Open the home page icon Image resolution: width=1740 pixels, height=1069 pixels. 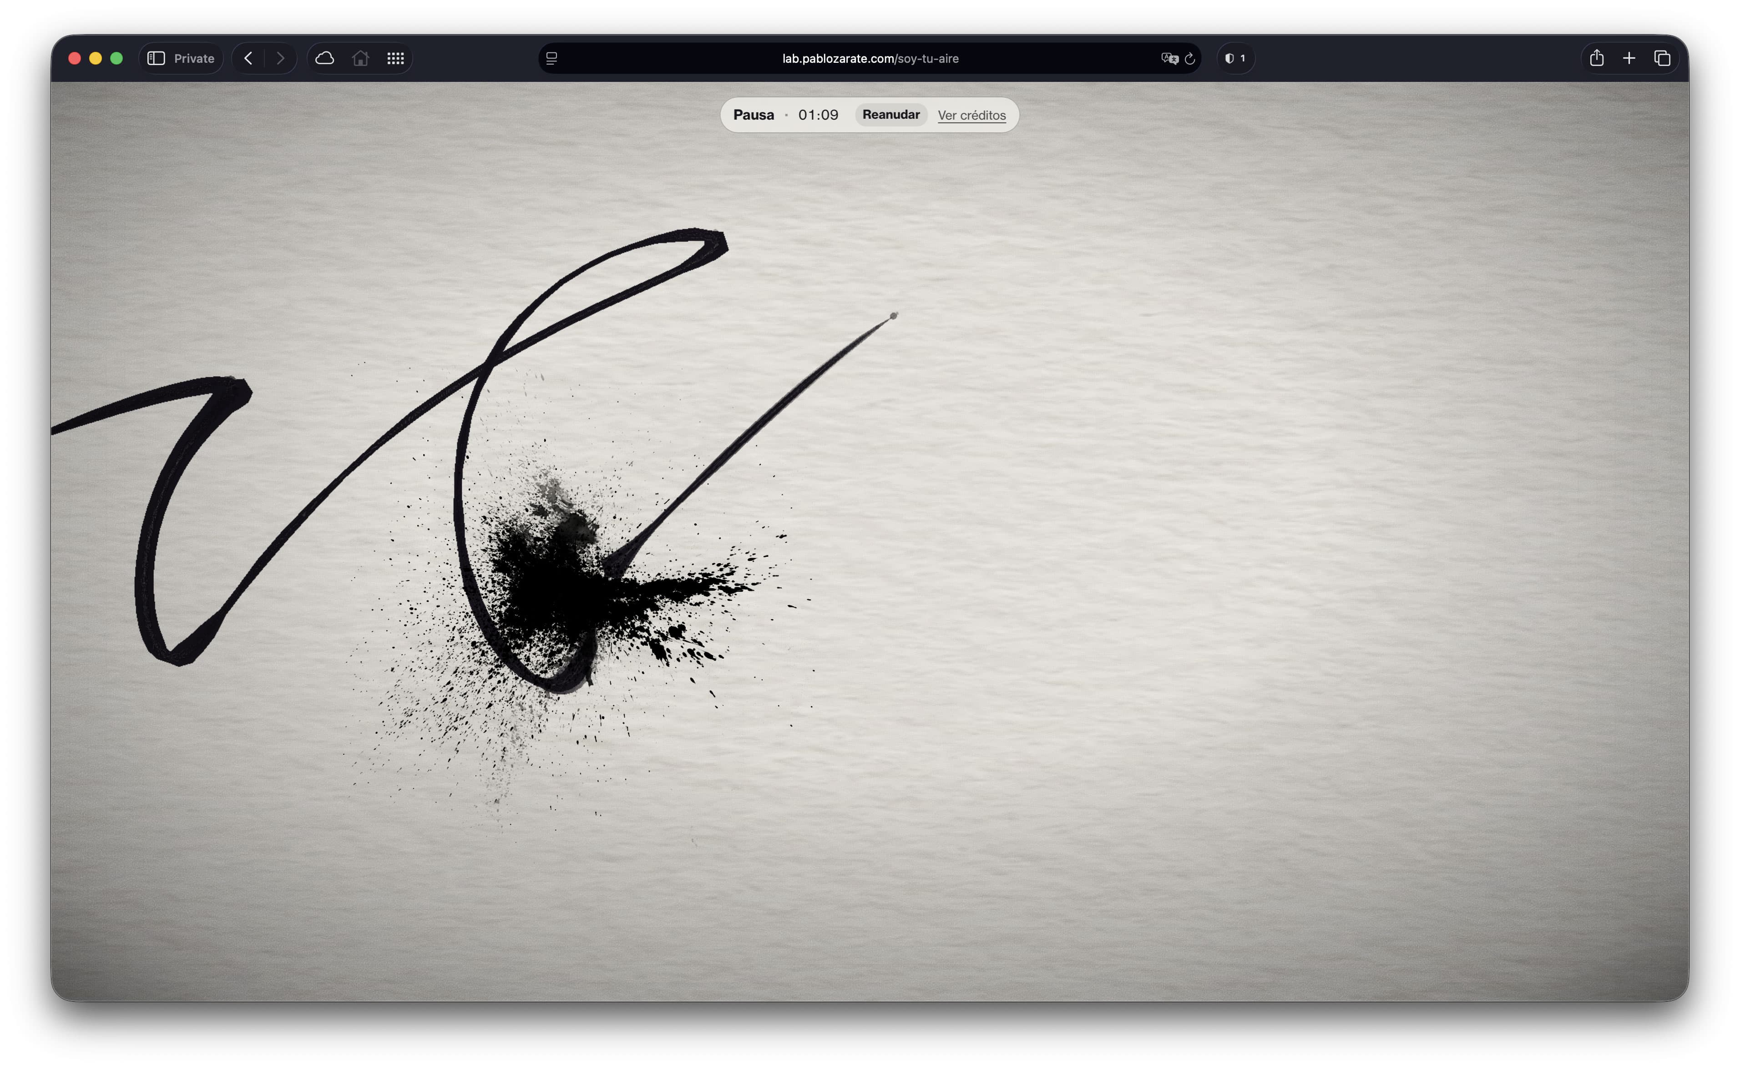tap(360, 59)
